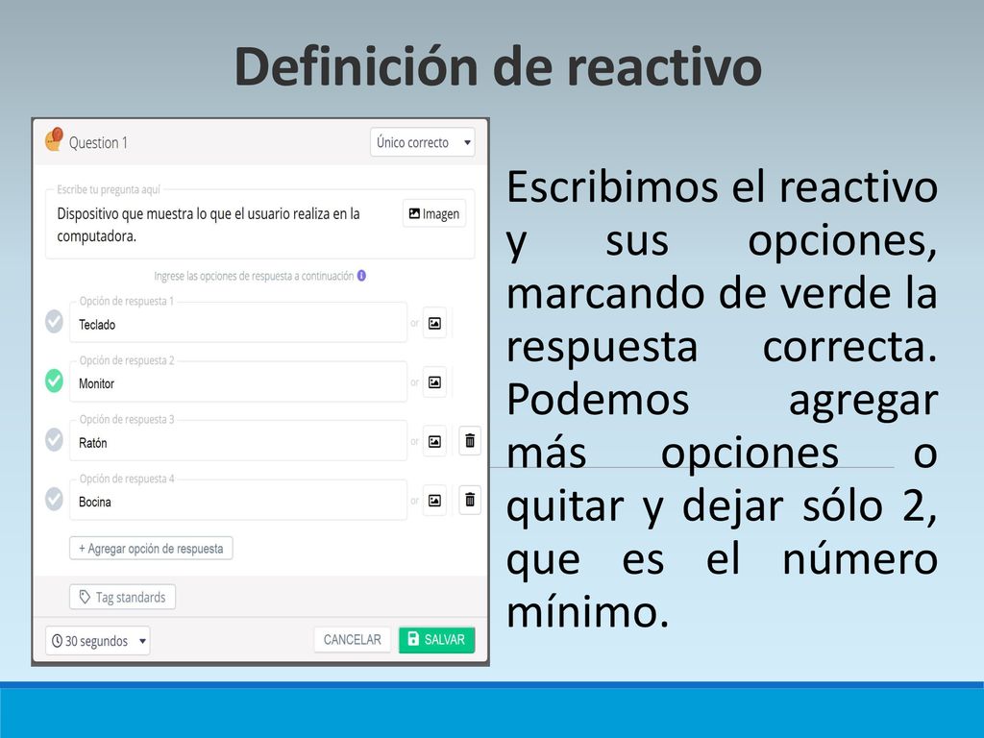Viewport: 984px width, 738px height.
Task: Click the 'Ingrese las opciones de respuesta' hint text
Action: tap(254, 276)
